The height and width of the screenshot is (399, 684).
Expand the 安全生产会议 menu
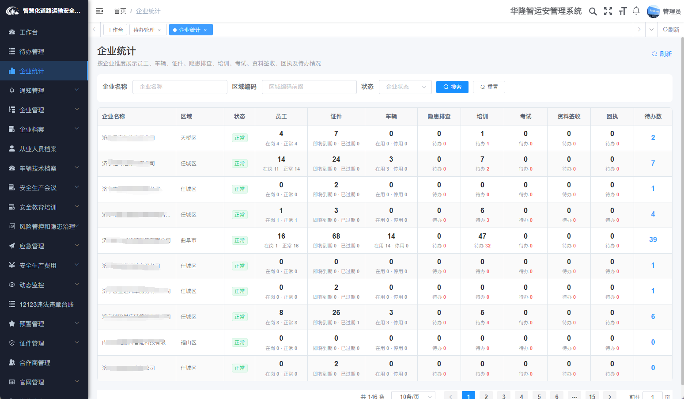tap(44, 188)
